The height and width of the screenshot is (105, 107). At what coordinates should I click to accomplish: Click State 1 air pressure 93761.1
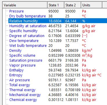tap(55, 80)
